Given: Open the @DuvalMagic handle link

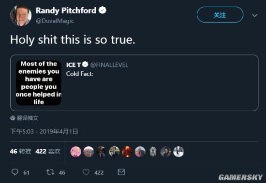Looking at the screenshot, I should click(55, 21).
